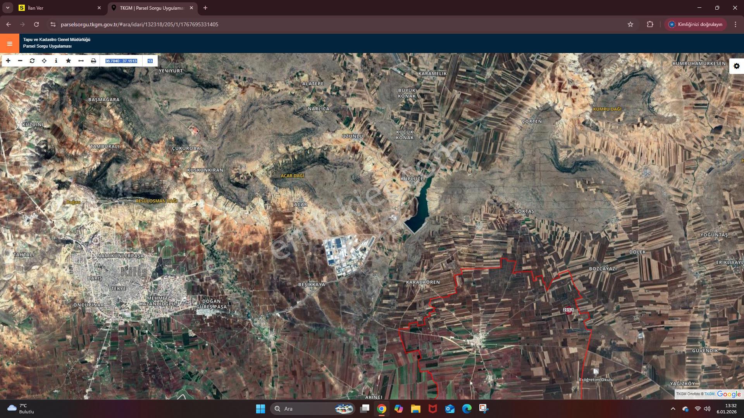The height and width of the screenshot is (418, 744).
Task: Open Microsoft Edge from taskbar
Action: 467,409
